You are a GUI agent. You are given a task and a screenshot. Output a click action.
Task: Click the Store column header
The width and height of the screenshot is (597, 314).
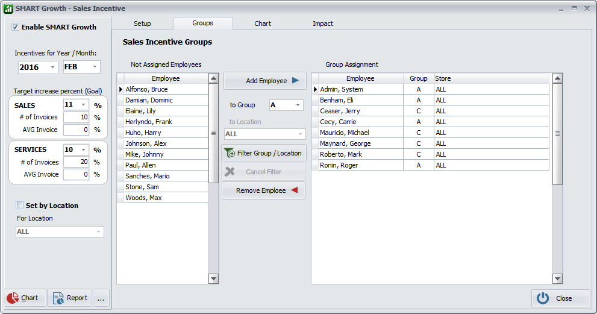[492, 78]
